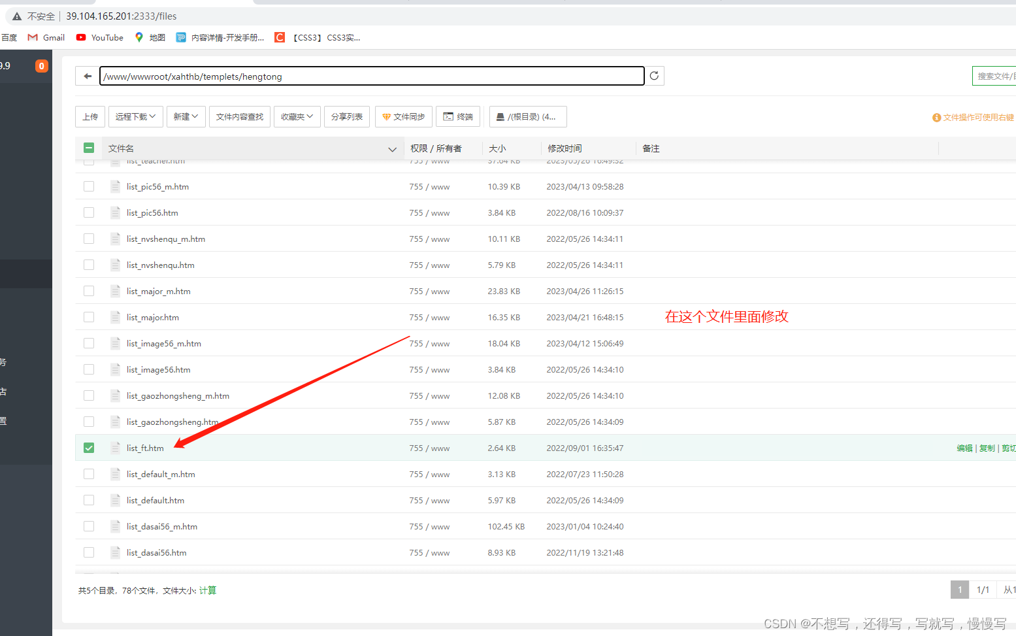
Task: Click the 搜索文件 search box
Action: pos(994,76)
